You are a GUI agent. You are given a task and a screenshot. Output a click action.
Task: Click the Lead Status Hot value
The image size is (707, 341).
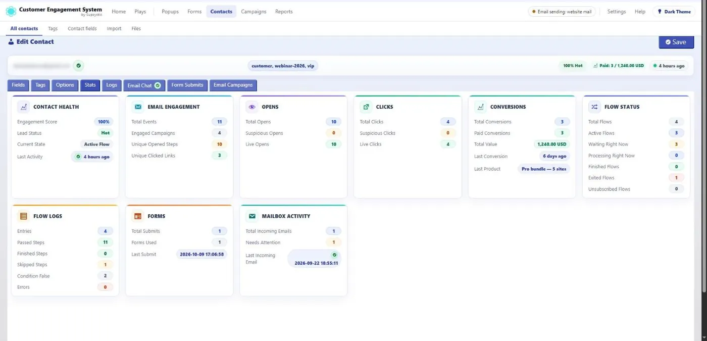pos(105,133)
